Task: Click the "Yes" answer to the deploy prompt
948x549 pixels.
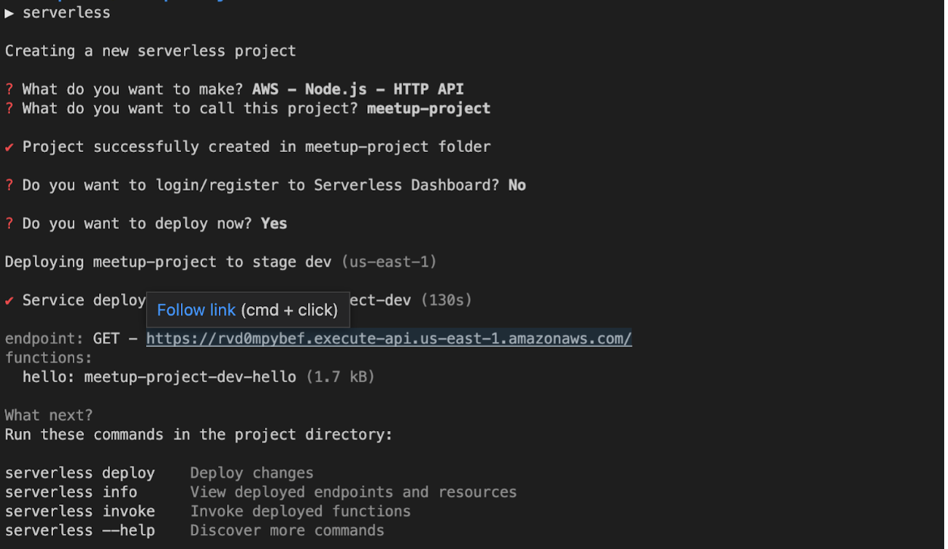Action: pyautogui.click(x=273, y=224)
